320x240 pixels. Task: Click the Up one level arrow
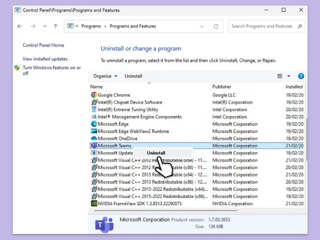tap(56, 26)
